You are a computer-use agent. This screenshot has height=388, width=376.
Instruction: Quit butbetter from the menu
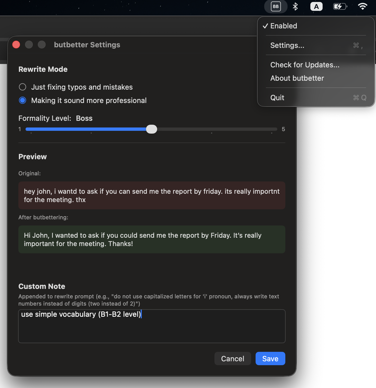[x=277, y=98]
